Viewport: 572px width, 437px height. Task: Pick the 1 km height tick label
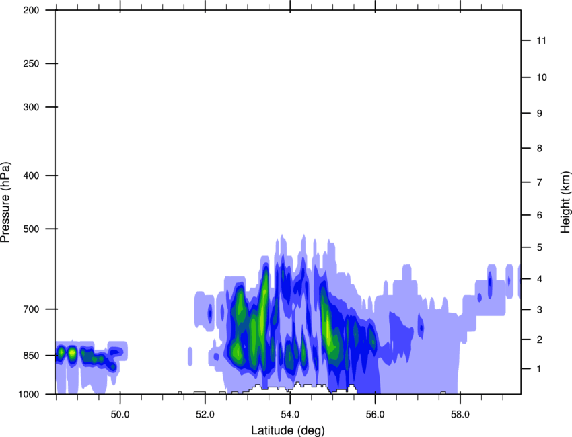539,369
